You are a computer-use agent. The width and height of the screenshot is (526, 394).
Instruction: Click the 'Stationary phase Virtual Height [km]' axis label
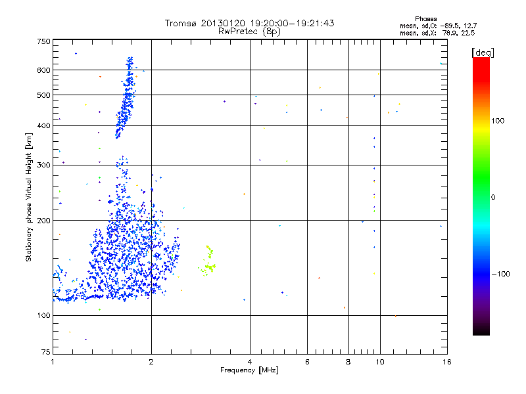click(x=29, y=198)
